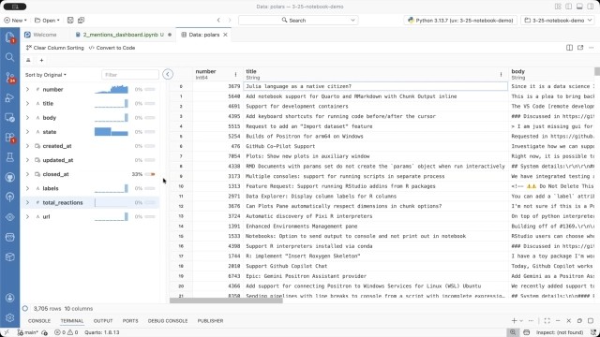Click zoom icon in status bar
The image size is (600, 337).
(513, 332)
